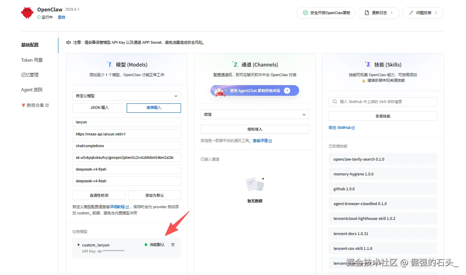Open the 微信 channel dropdown
Viewport: 466px width, 275px height.
[255, 114]
